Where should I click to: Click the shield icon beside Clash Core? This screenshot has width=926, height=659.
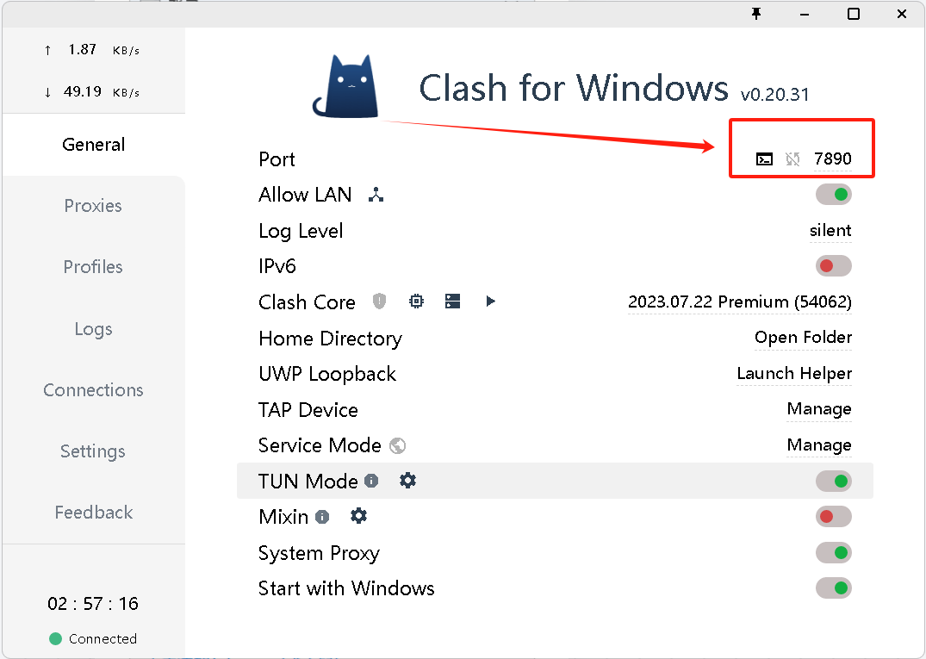379,302
